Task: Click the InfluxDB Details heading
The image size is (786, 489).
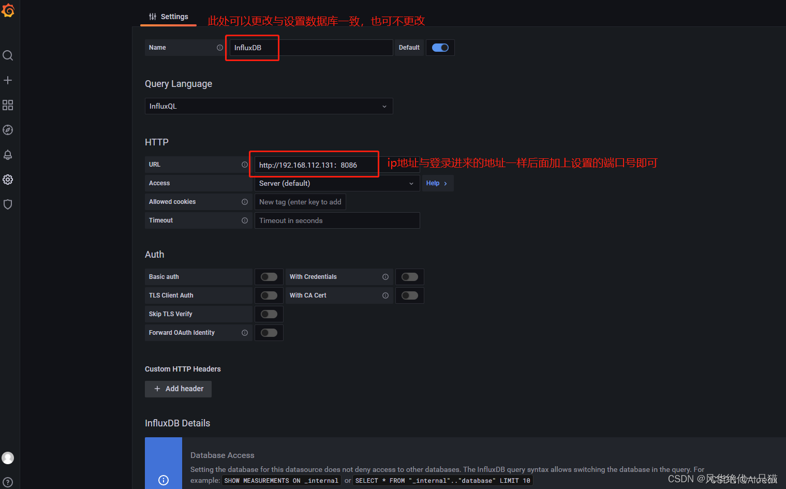Action: pyautogui.click(x=177, y=423)
